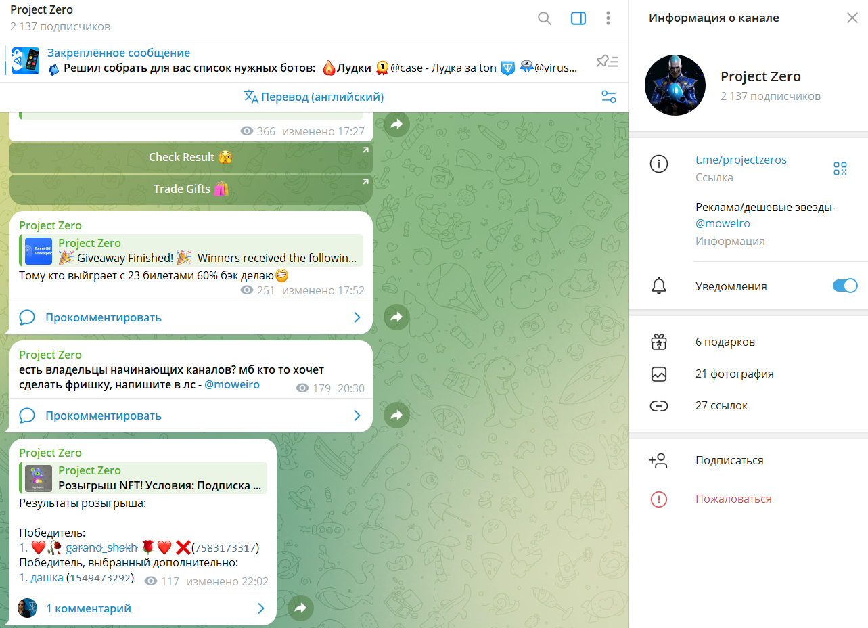Click the Информация о канале heading
This screenshot has width=868, height=628.
point(714,18)
